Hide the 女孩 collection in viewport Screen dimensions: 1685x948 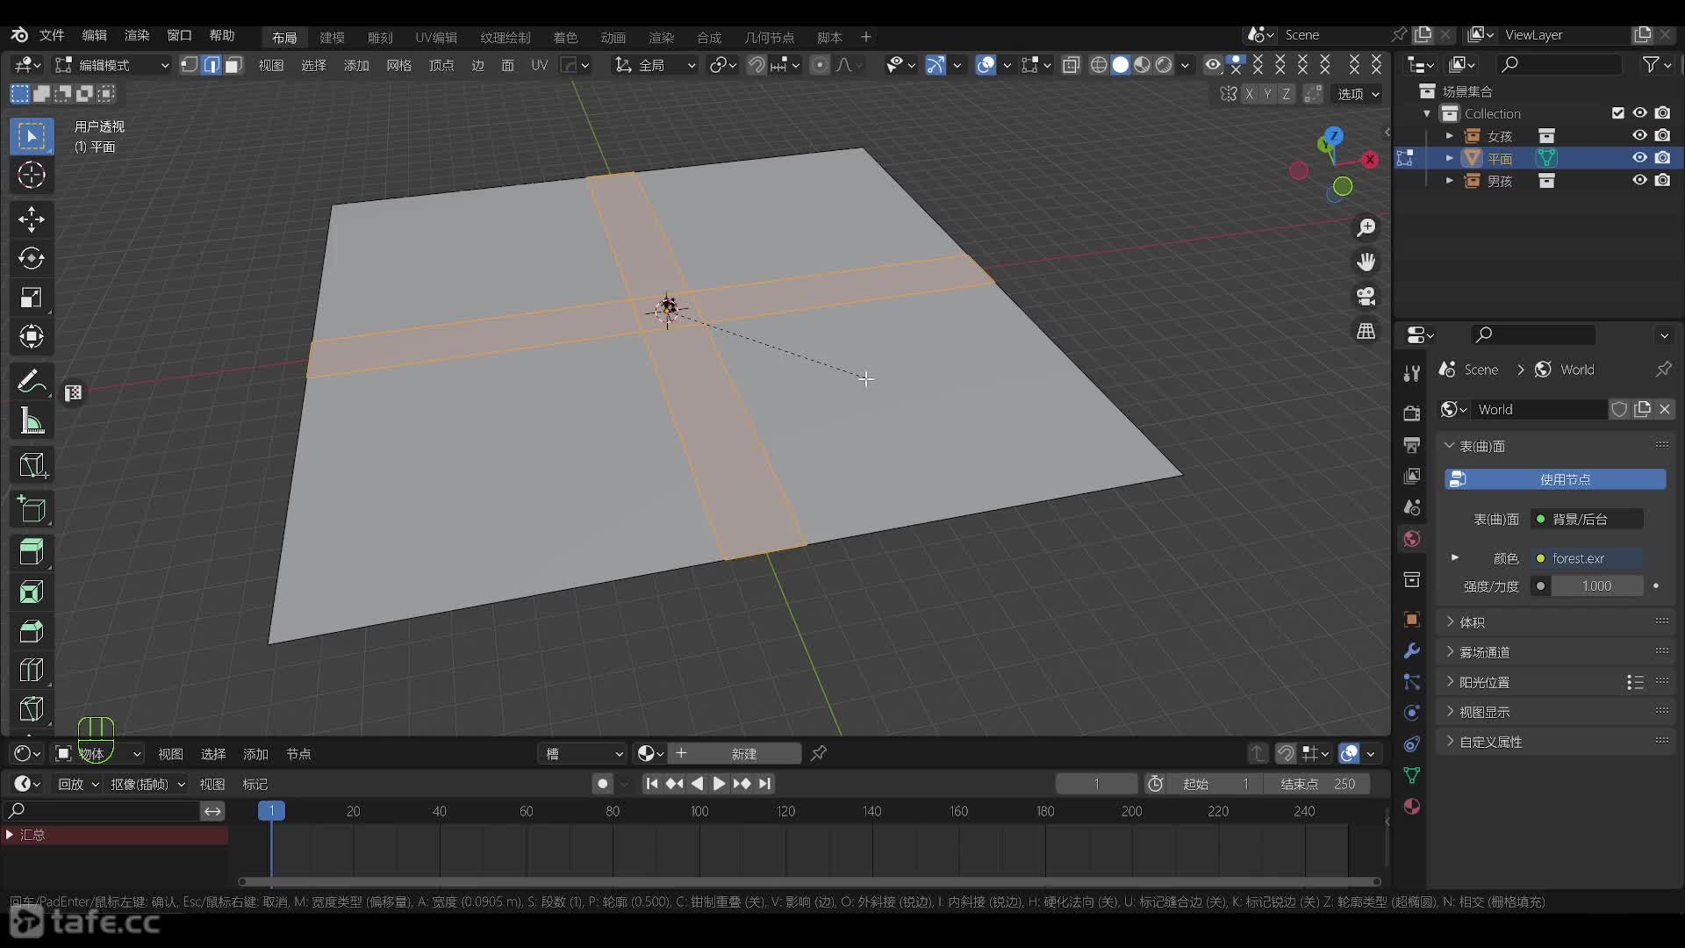coord(1638,135)
